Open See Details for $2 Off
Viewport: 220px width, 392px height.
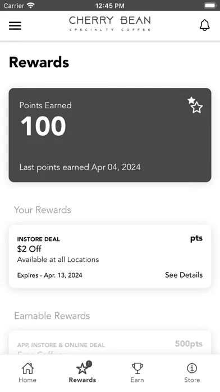point(184,275)
